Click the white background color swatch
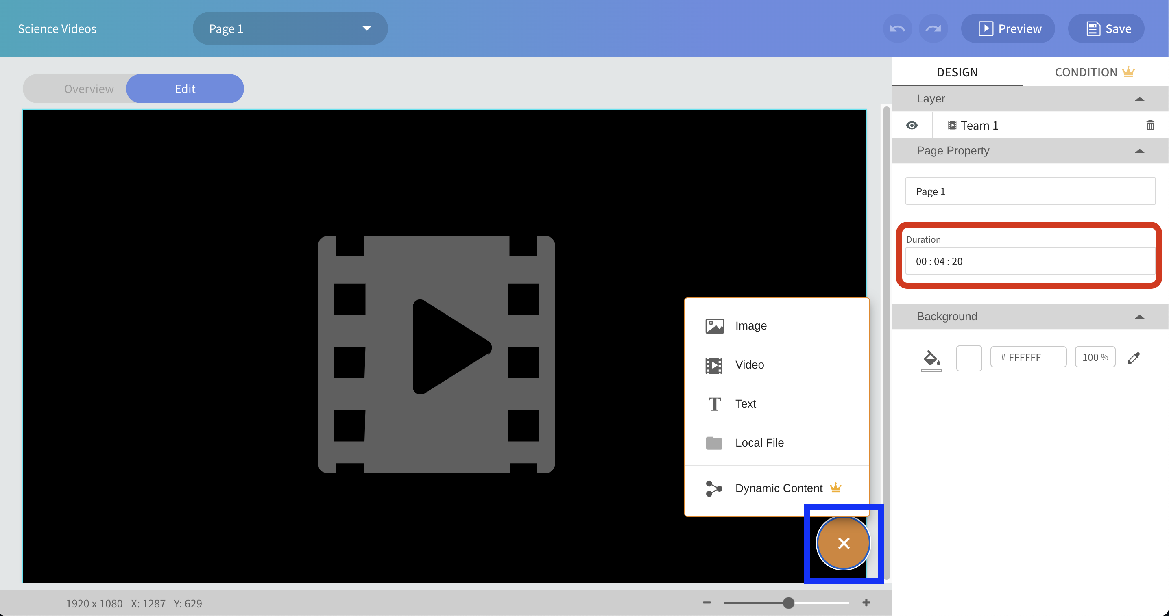 point(968,358)
